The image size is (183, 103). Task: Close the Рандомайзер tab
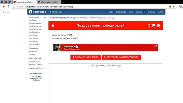[x=35, y=2]
